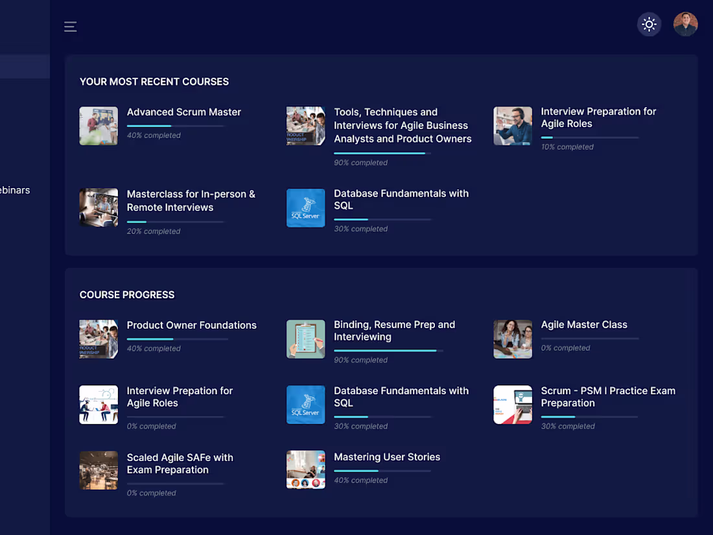Click "20% completed" under Masterclass course
Viewport: 713px width, 535px height.
154,231
